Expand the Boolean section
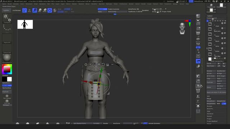This screenshot has height=129, width=230. point(210,106)
